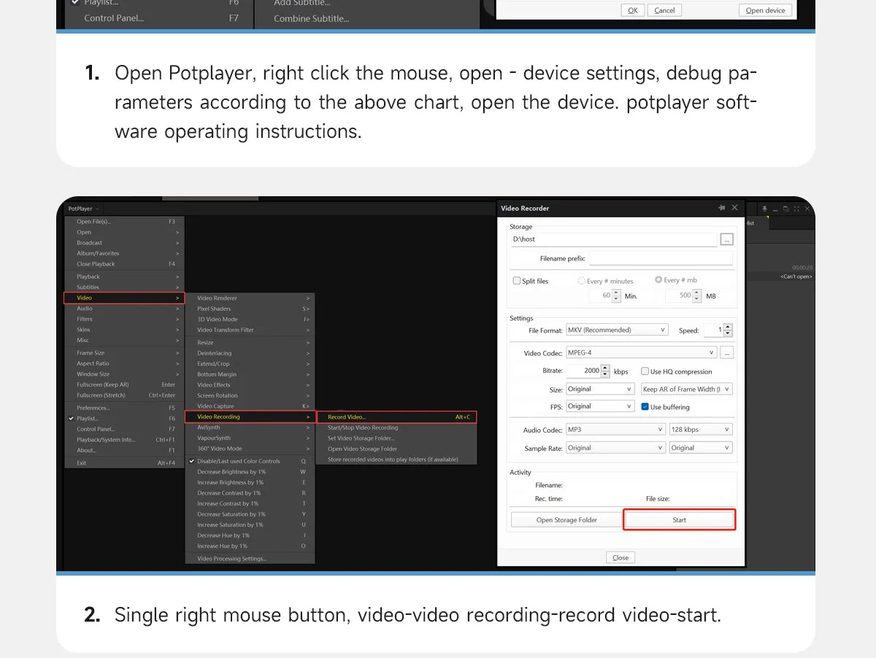
Task: Click the Open device button
Action: pos(765,10)
